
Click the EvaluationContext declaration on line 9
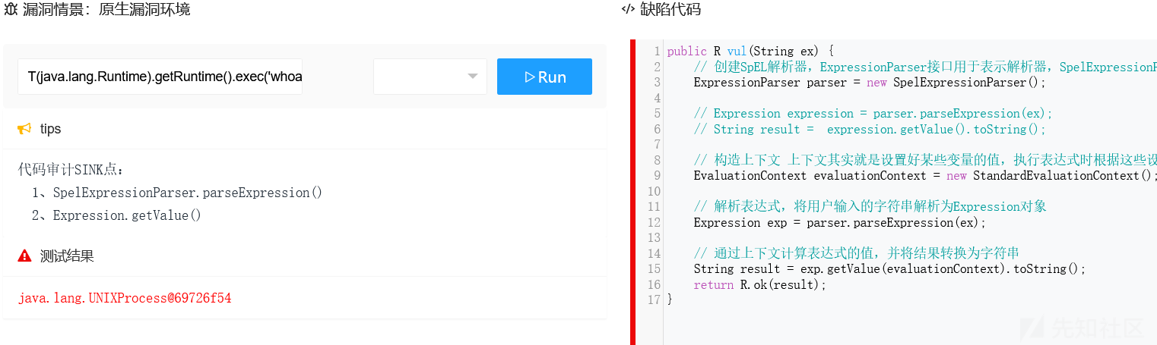925,176
